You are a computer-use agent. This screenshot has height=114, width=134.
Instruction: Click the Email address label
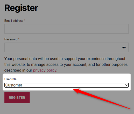pyautogui.click(x=14, y=21)
